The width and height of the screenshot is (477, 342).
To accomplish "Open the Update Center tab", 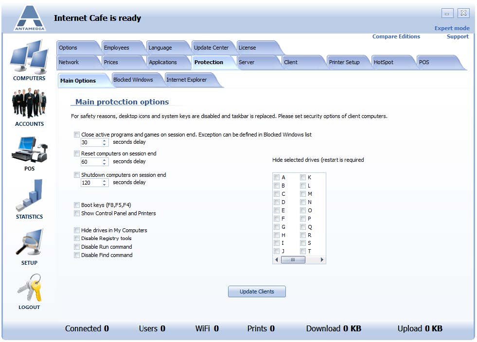I will coord(212,48).
